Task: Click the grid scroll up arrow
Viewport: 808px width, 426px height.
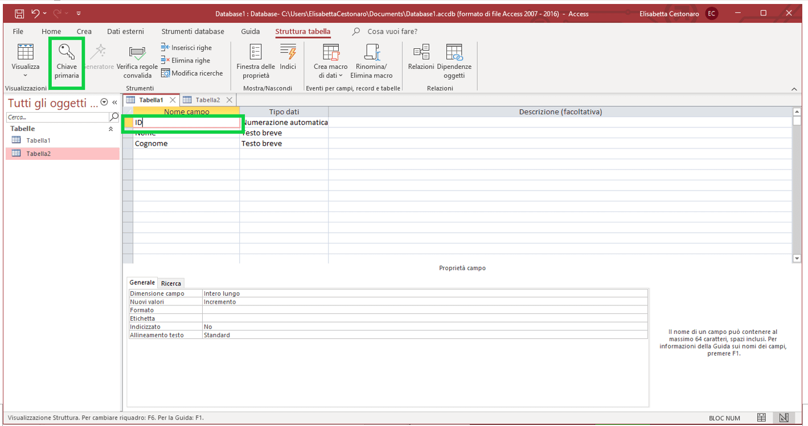Action: 797,111
